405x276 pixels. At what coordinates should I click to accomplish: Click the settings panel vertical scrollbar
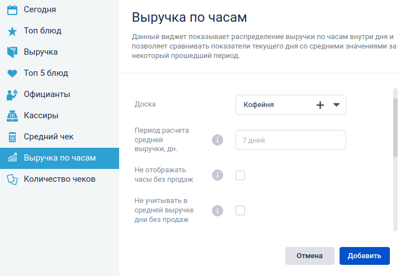[x=395, y=159]
